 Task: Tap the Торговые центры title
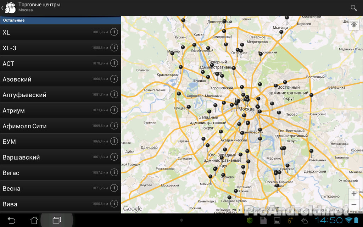point(39,5)
